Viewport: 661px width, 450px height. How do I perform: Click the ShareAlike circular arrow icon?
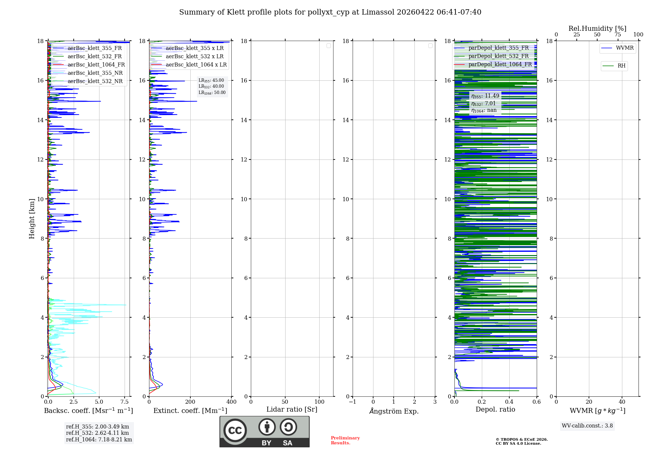pos(288,427)
